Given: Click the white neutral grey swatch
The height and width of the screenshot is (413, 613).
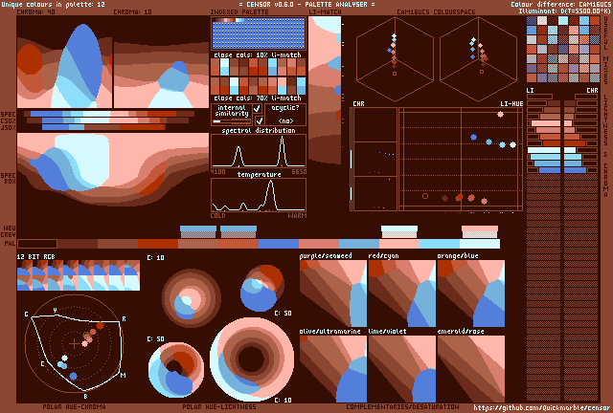Looking at the screenshot, I should tap(399, 231).
